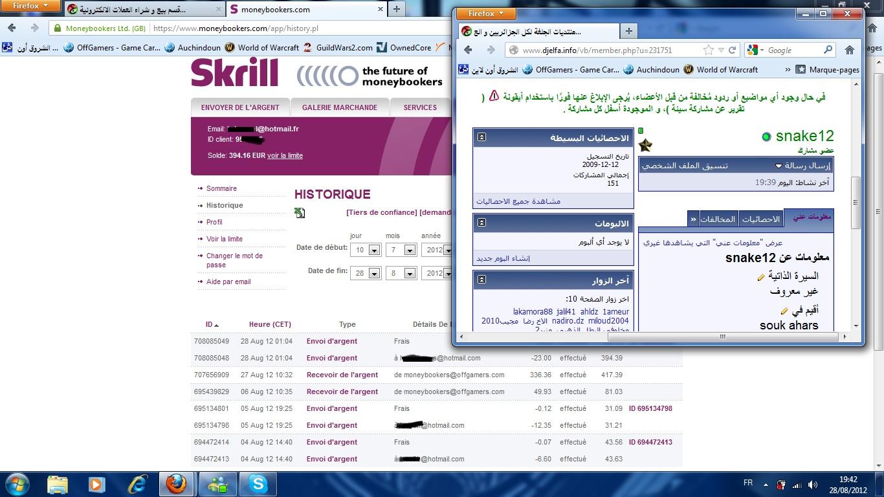The image size is (884, 497).
Task: Open the orange Firefox menu in the front window
Action: 486,13
